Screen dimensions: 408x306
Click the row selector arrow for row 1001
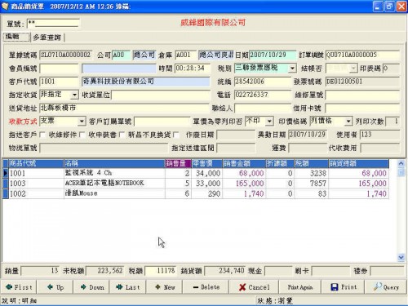(x=6, y=173)
